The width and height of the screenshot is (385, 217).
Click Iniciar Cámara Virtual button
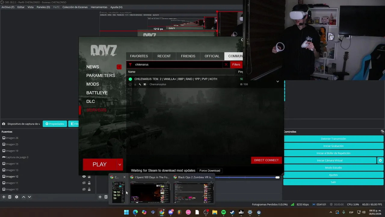(330, 160)
